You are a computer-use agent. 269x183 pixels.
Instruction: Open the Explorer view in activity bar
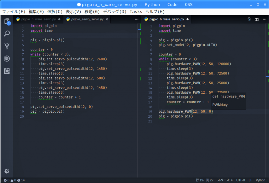(7, 21)
